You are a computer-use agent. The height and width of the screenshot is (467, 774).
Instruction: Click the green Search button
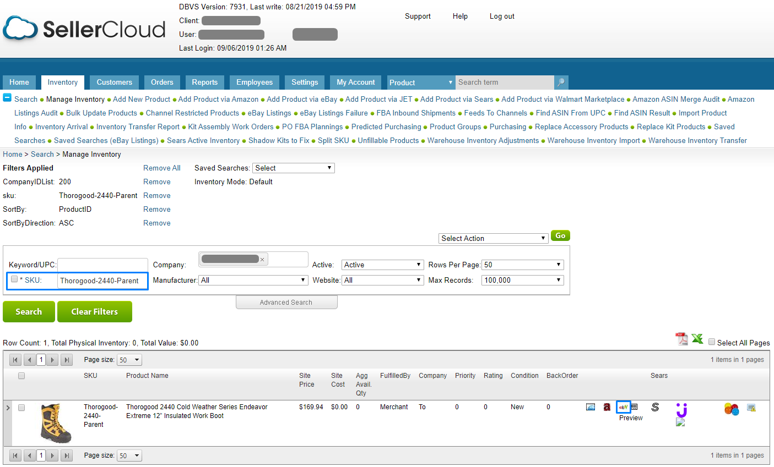[x=29, y=311]
